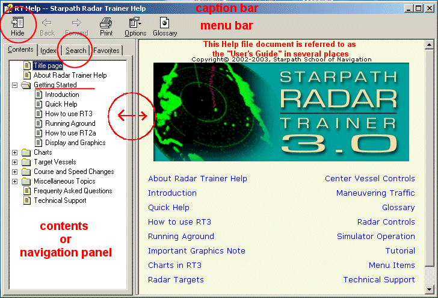This screenshot has height=298, width=438.
Task: Follow the Introduction link on title page
Action: tap(172, 193)
